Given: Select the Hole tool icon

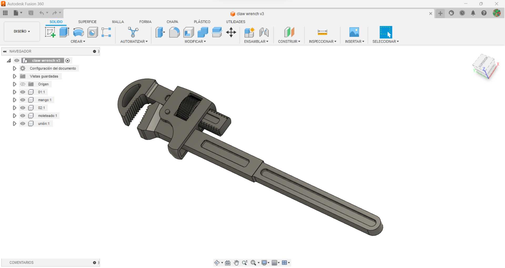Looking at the screenshot, I should coord(93,32).
